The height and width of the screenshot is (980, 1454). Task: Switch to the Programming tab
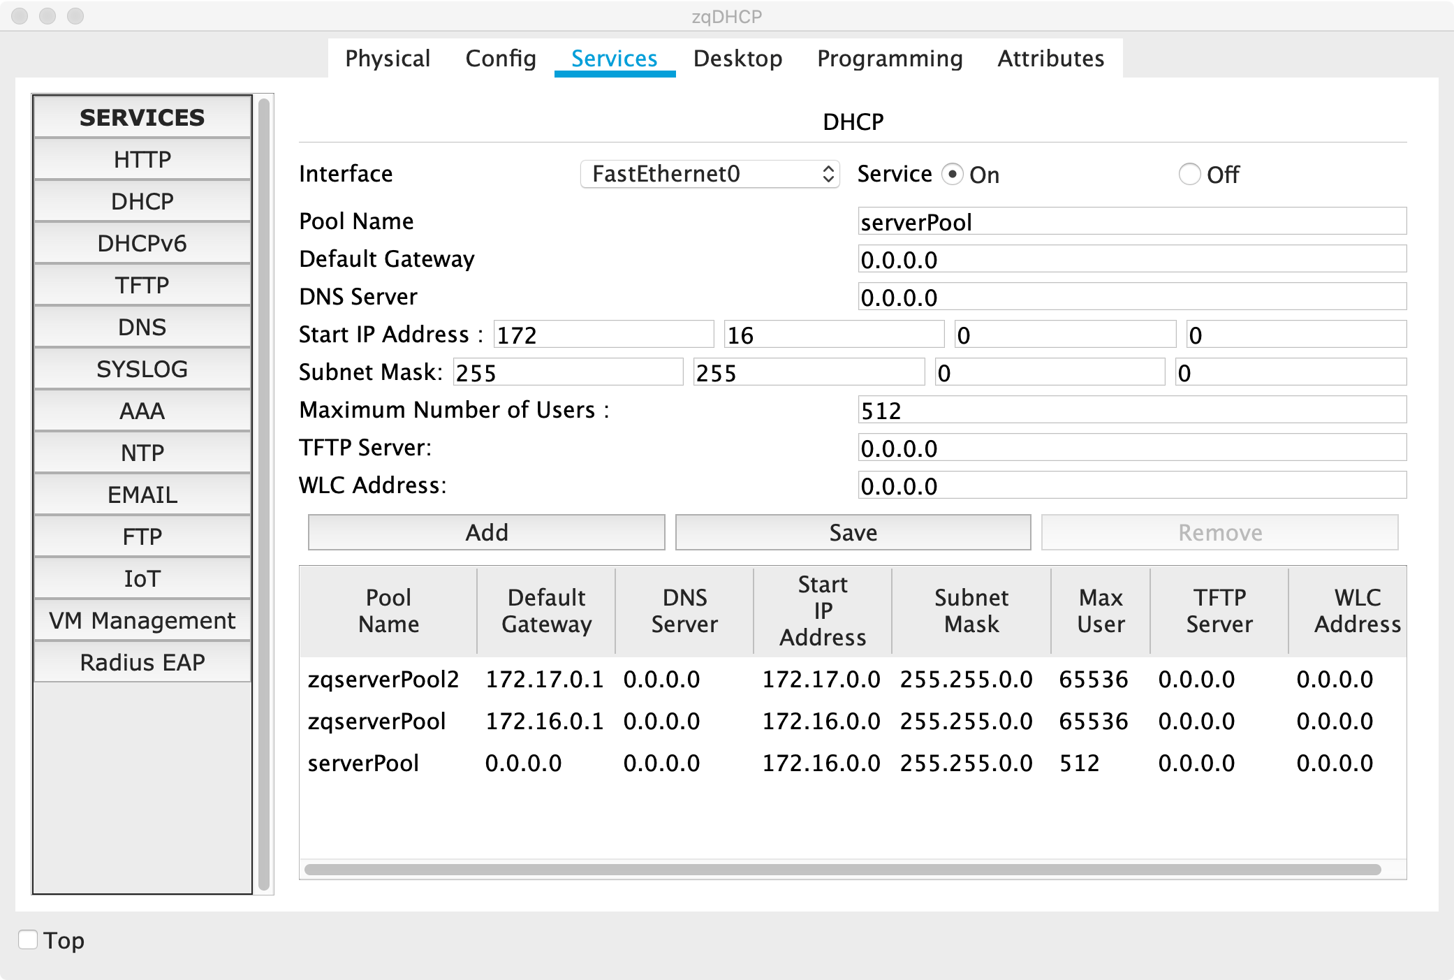[890, 59]
